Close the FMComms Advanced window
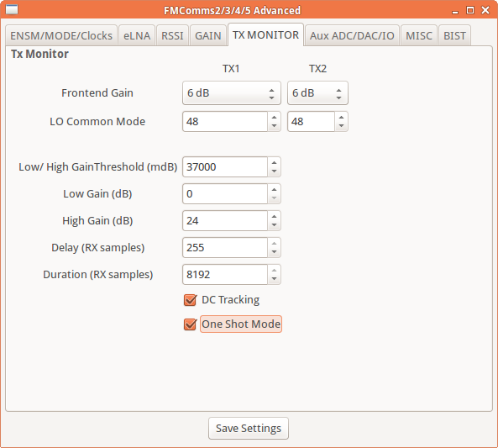The image size is (498, 448). click(x=485, y=10)
